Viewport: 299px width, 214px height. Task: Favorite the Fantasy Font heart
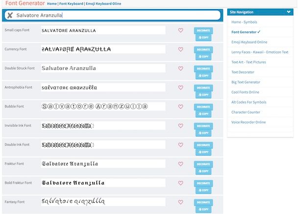point(180,202)
